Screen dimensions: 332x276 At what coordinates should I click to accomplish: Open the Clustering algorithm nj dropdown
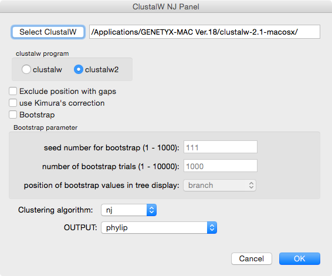[x=128, y=210]
